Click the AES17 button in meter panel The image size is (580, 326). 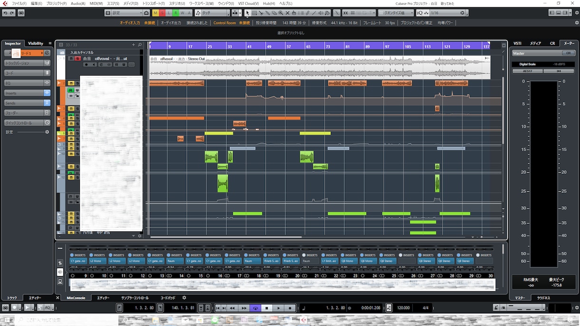pyautogui.click(x=527, y=71)
